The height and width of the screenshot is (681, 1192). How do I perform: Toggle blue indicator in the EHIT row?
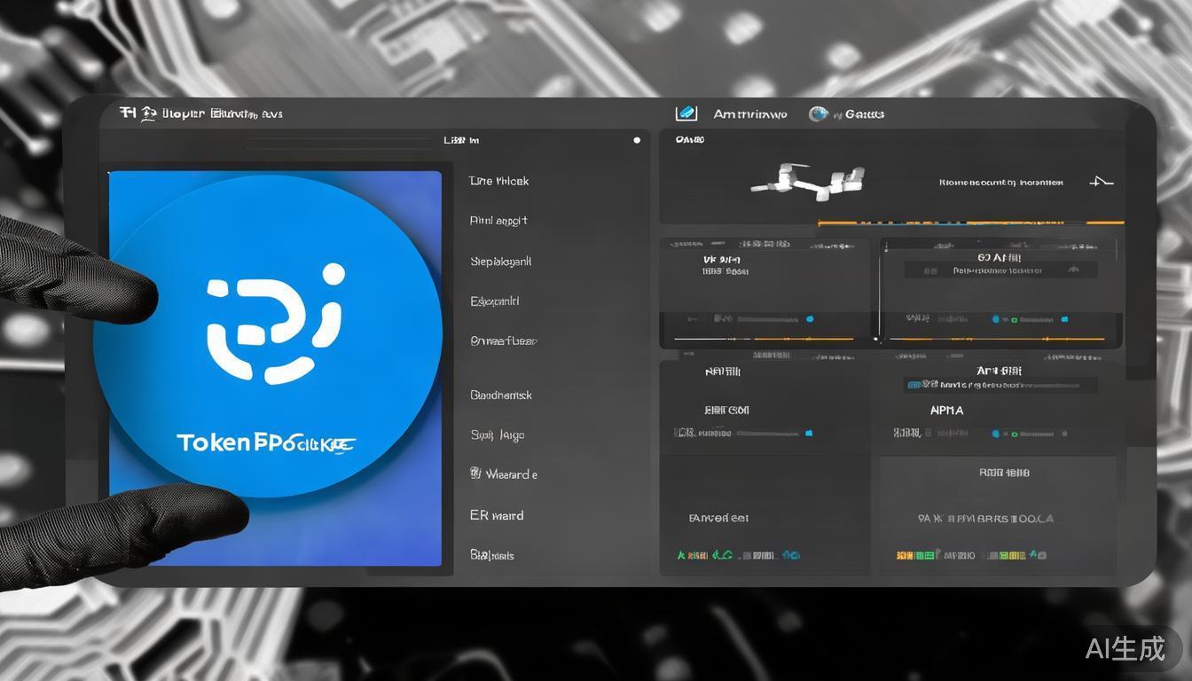[809, 434]
